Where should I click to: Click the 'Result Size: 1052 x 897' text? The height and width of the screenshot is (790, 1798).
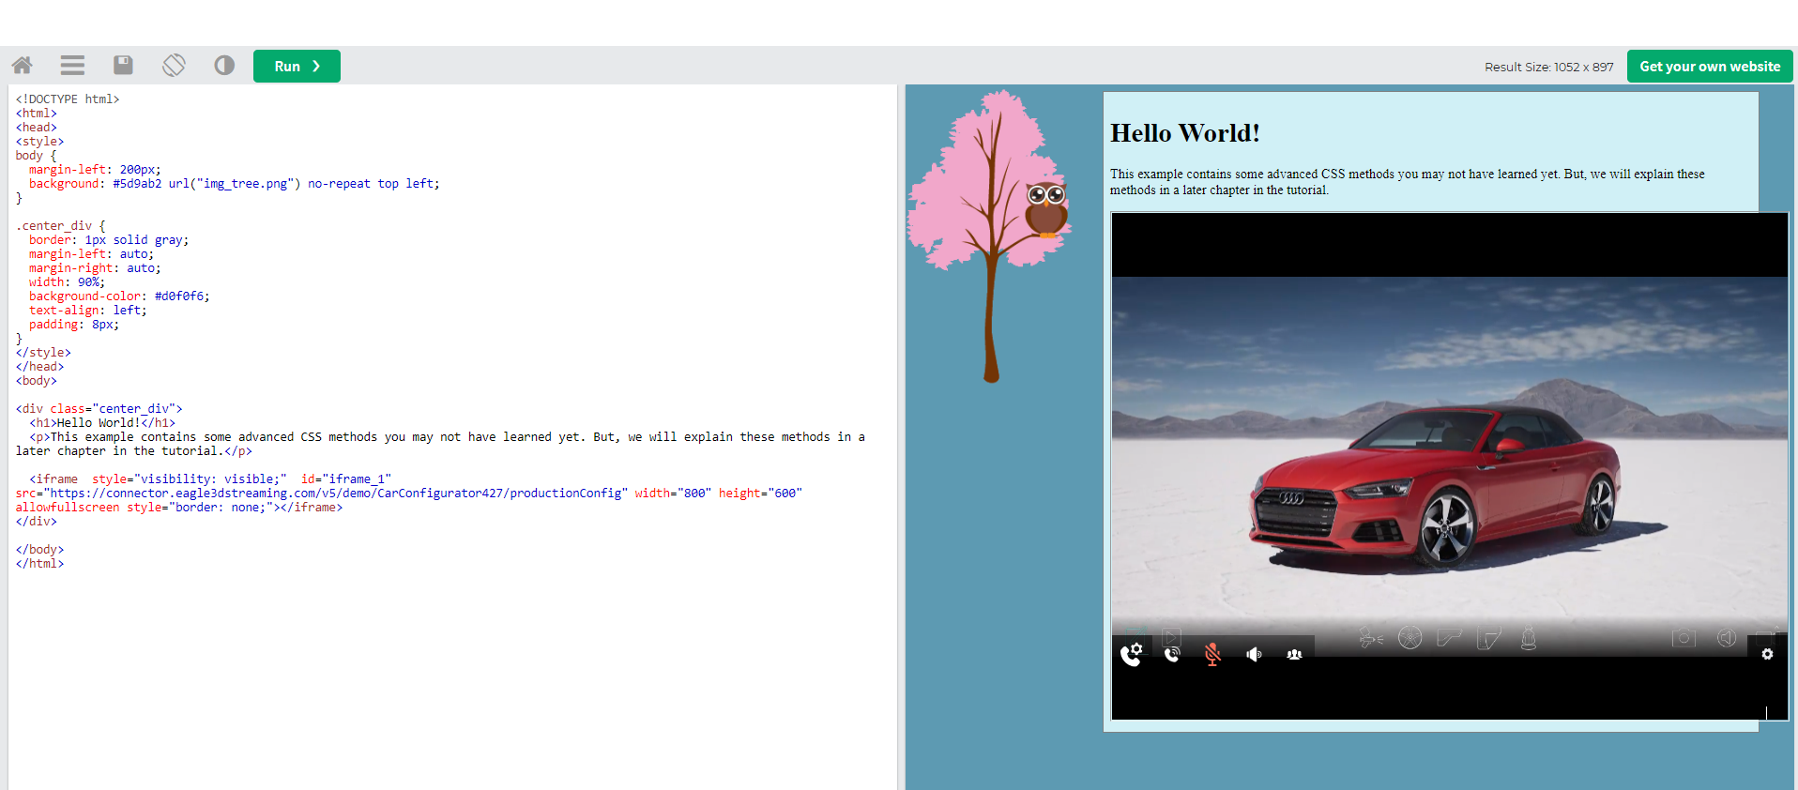(1548, 67)
